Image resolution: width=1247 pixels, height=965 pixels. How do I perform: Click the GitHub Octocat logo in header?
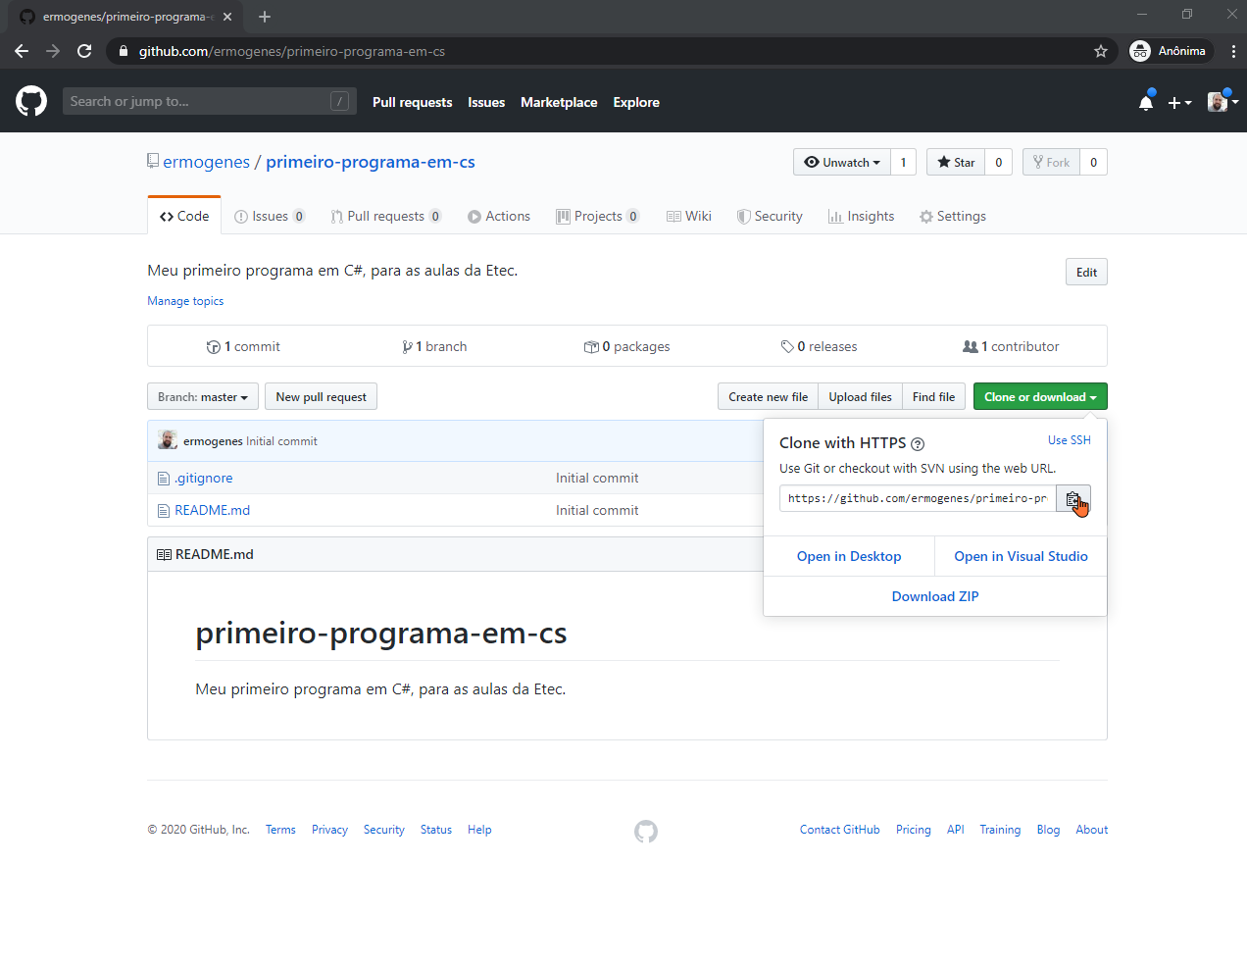tap(31, 101)
